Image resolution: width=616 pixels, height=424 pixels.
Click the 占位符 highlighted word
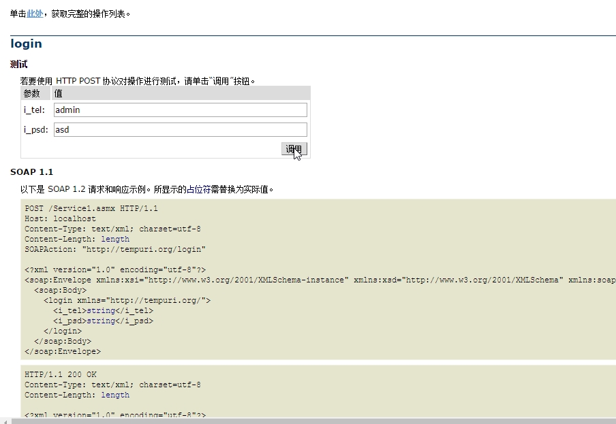click(198, 189)
